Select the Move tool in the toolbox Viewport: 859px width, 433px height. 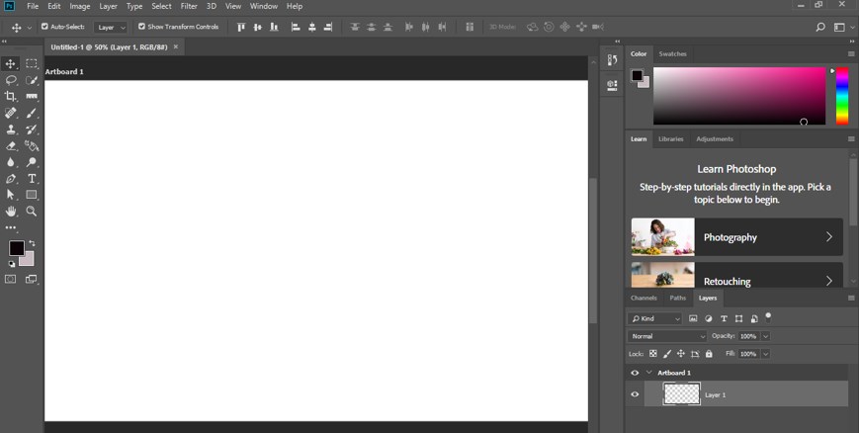[x=11, y=63]
